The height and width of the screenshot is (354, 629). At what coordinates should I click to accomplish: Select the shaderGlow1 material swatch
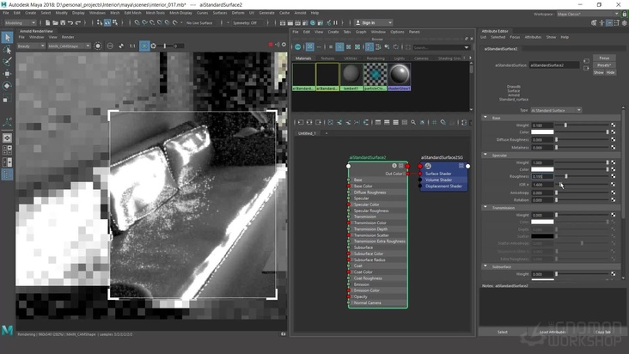click(400, 76)
